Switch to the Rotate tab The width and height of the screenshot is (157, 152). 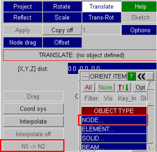tap(62, 7)
